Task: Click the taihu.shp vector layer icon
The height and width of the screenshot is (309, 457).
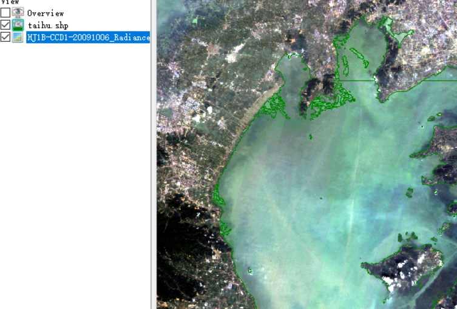Action: click(18, 25)
